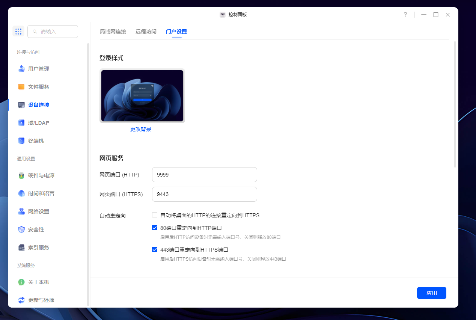This screenshot has height=320, width=476.
Task: Click the sidebar vertical scrollbar
Action: (x=88, y=175)
